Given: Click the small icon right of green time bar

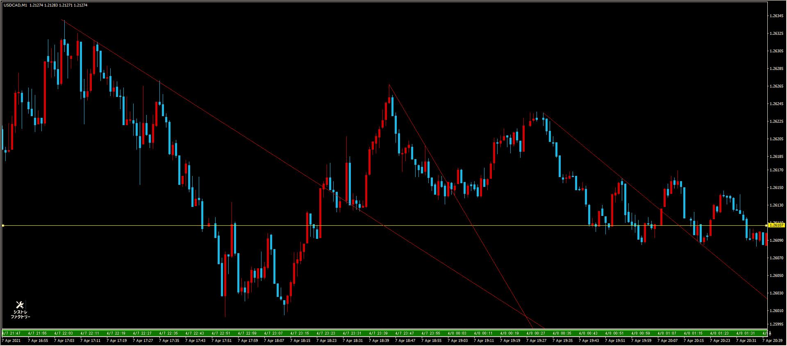Looking at the screenshot, I should [x=771, y=333].
